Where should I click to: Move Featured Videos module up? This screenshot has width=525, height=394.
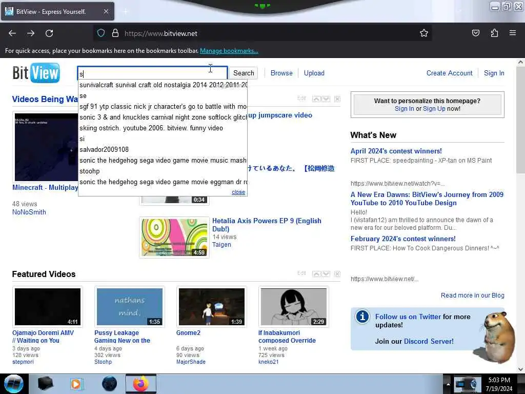point(316,274)
